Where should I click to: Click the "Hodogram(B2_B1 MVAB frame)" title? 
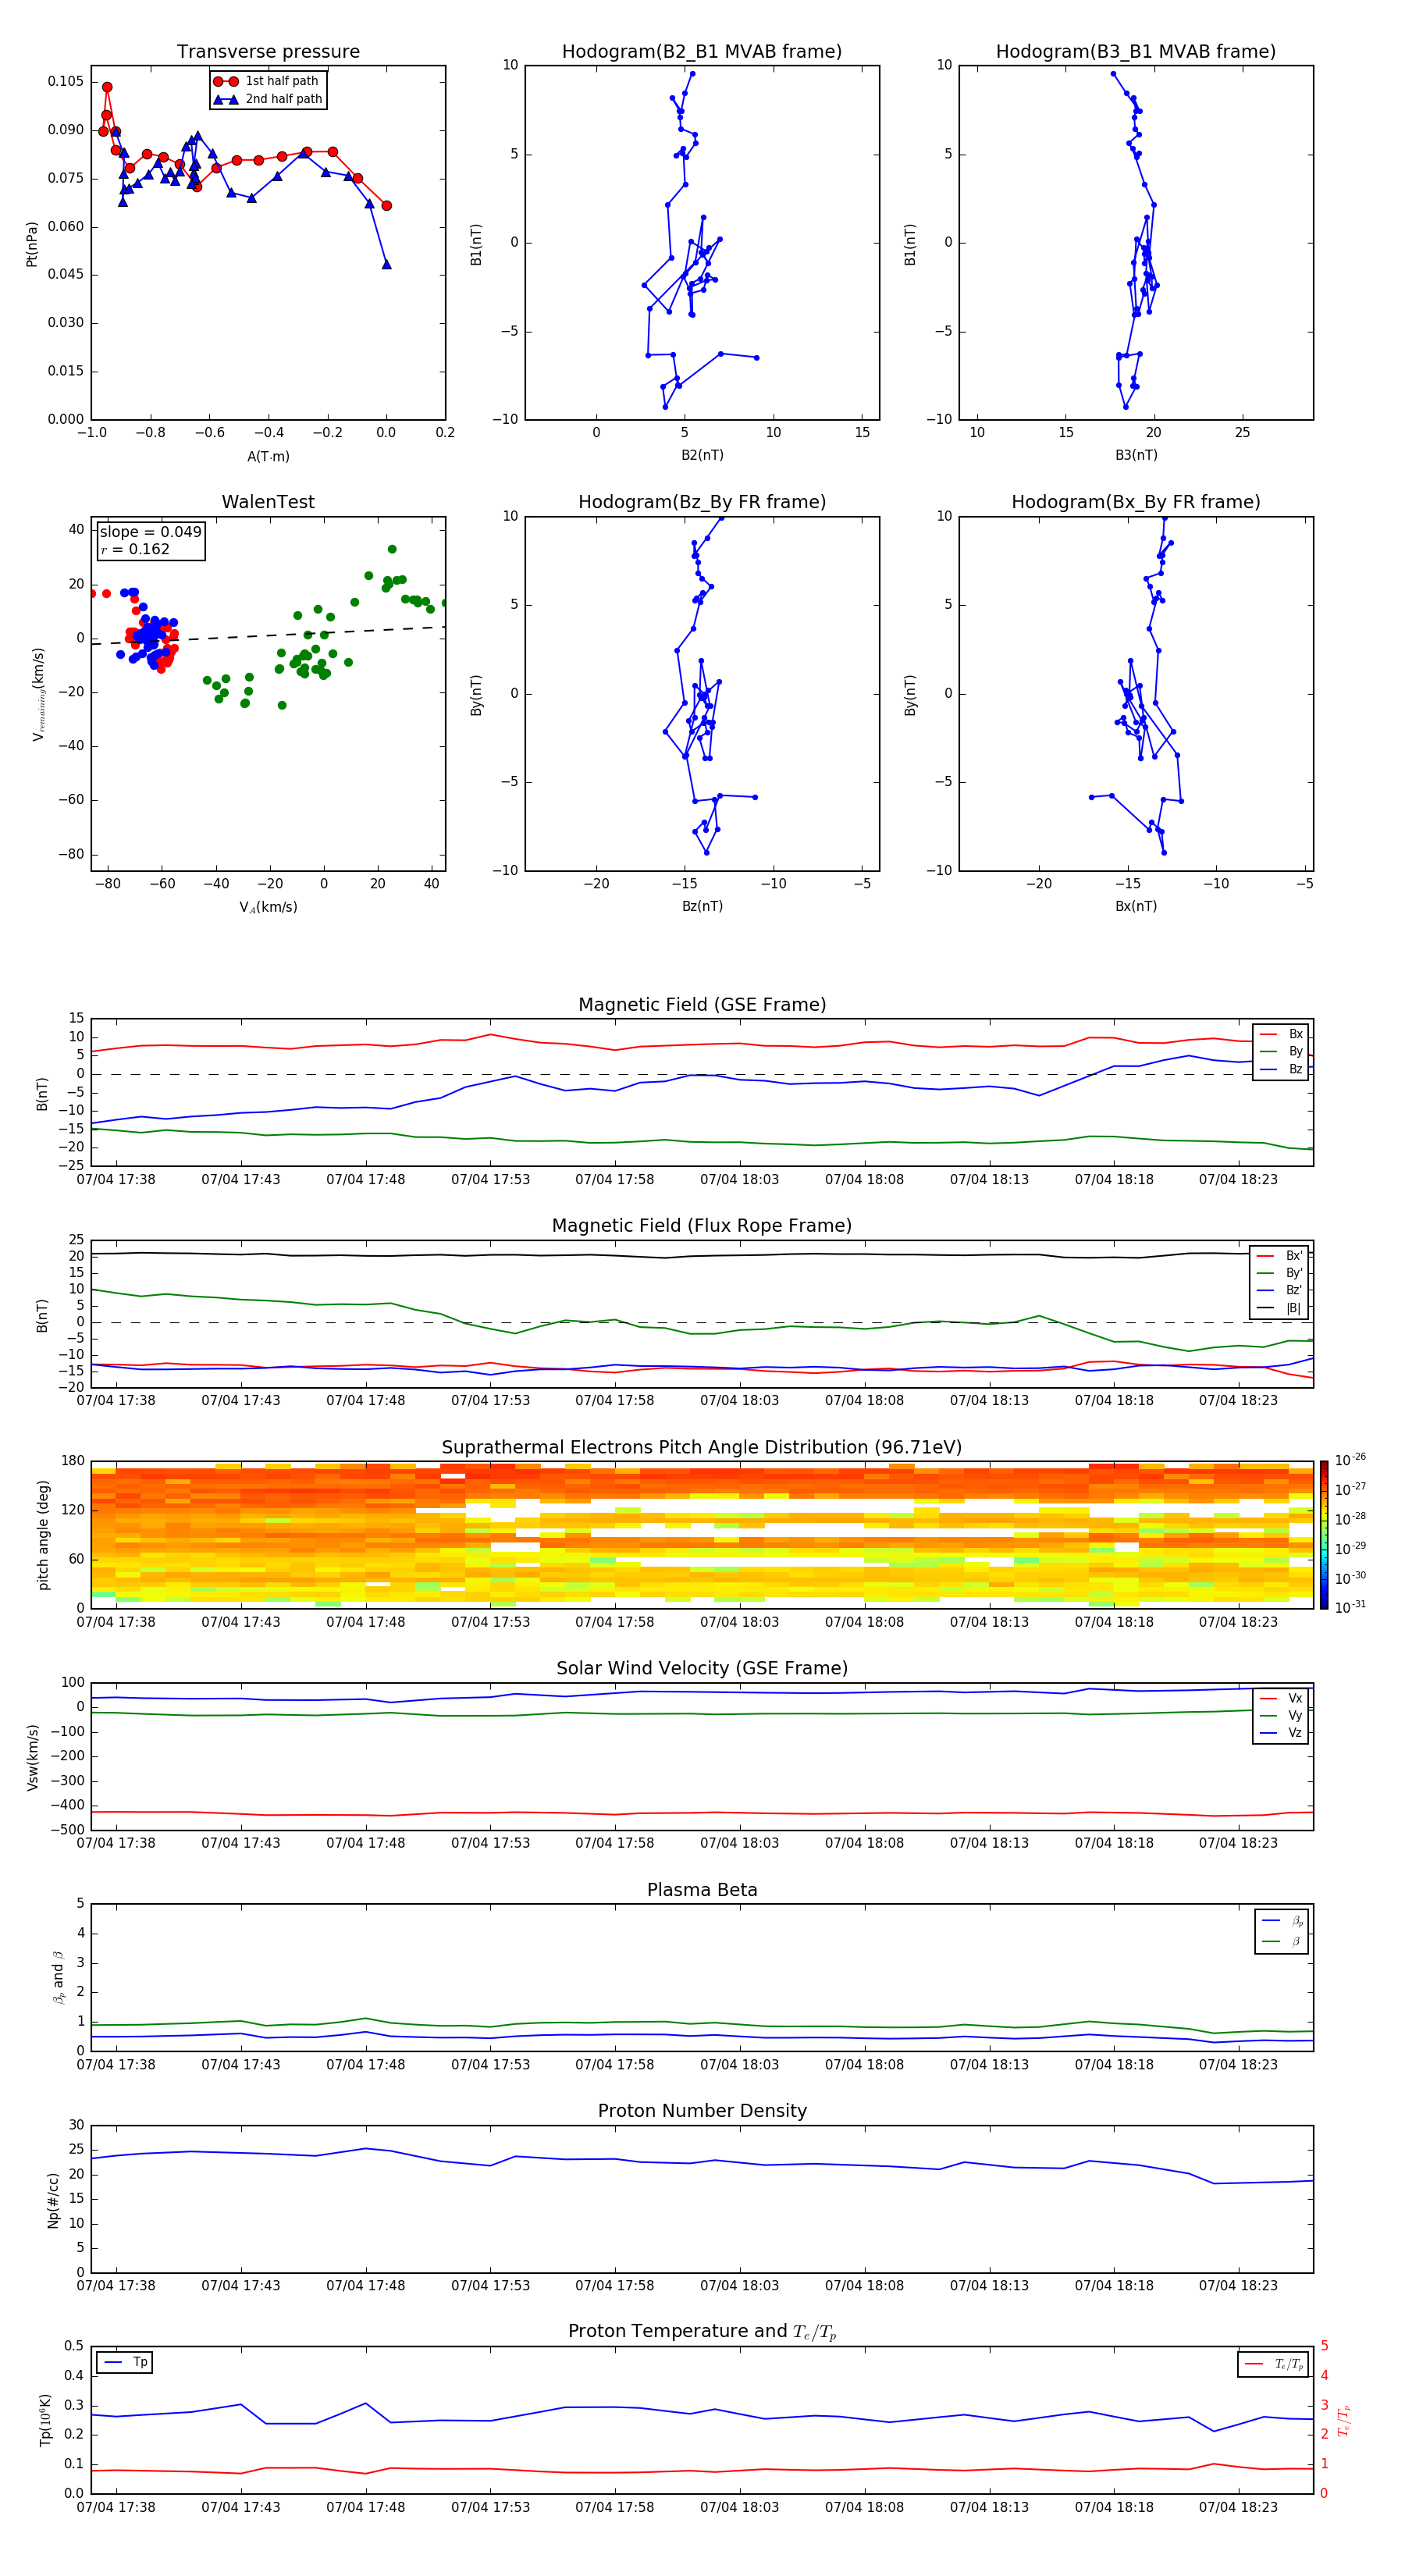(702, 52)
